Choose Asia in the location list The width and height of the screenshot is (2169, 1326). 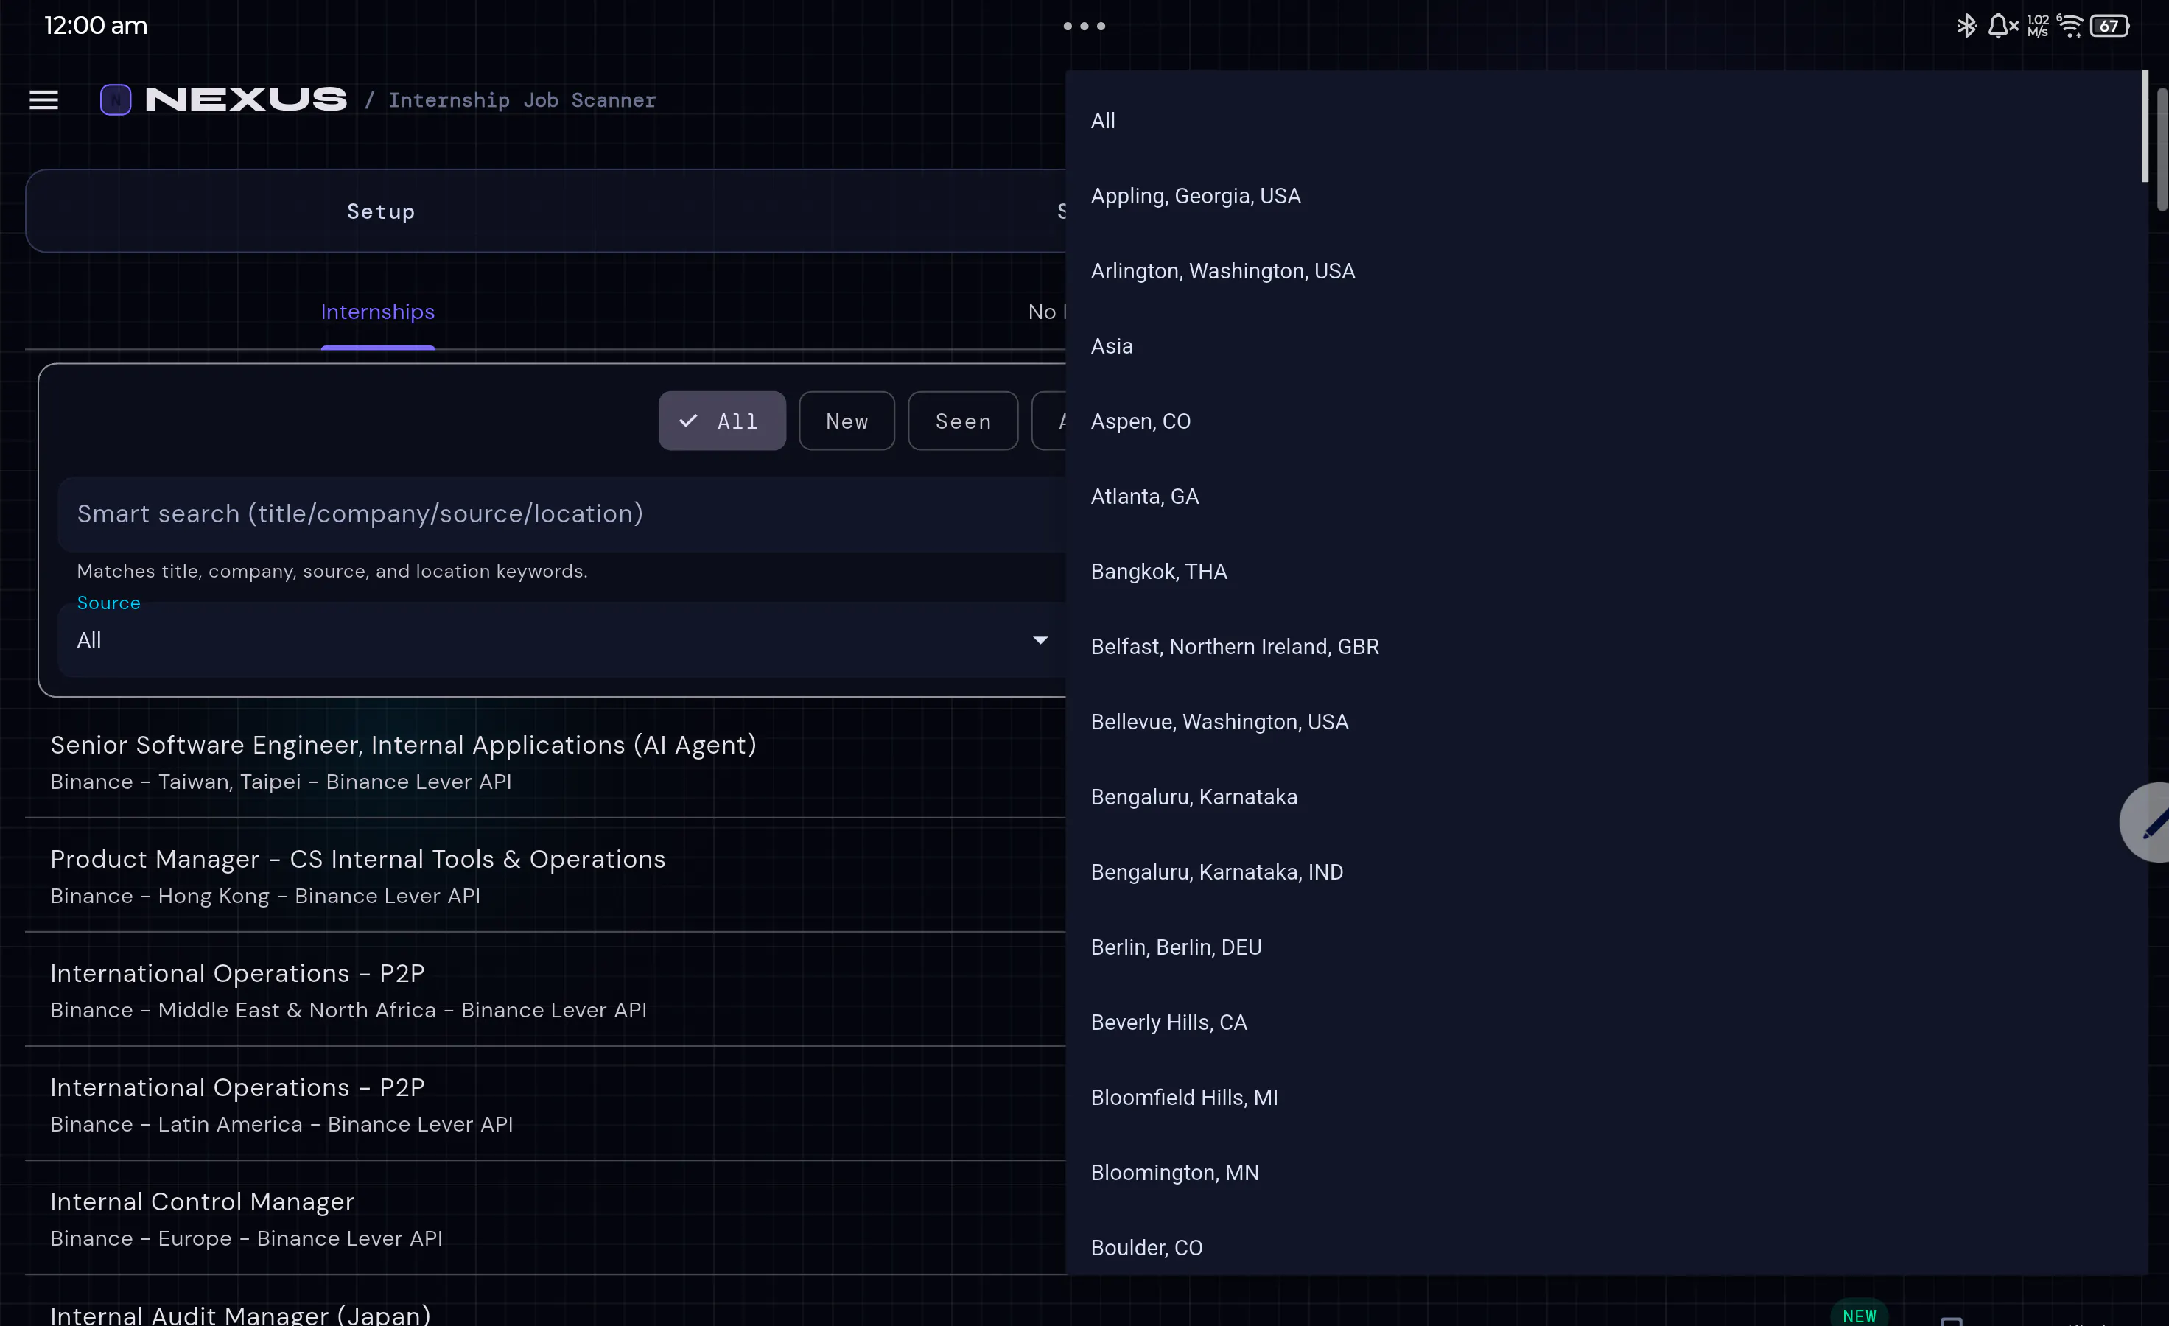click(x=1607, y=345)
